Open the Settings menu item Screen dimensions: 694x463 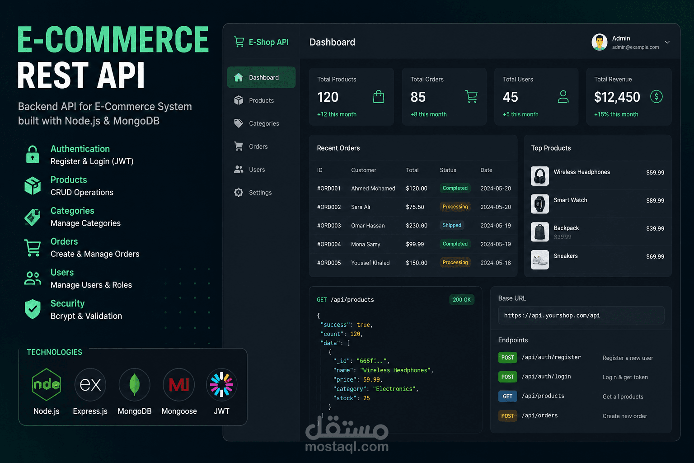coord(261,193)
